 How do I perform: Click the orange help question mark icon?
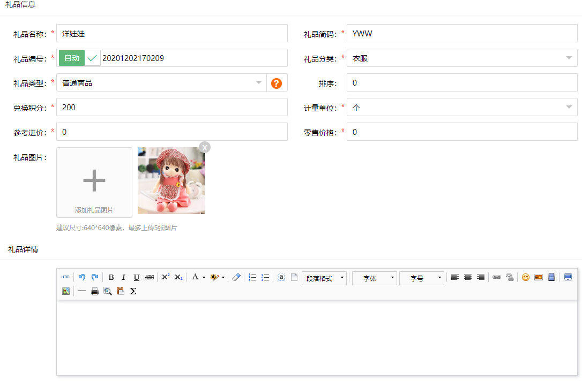pos(277,83)
